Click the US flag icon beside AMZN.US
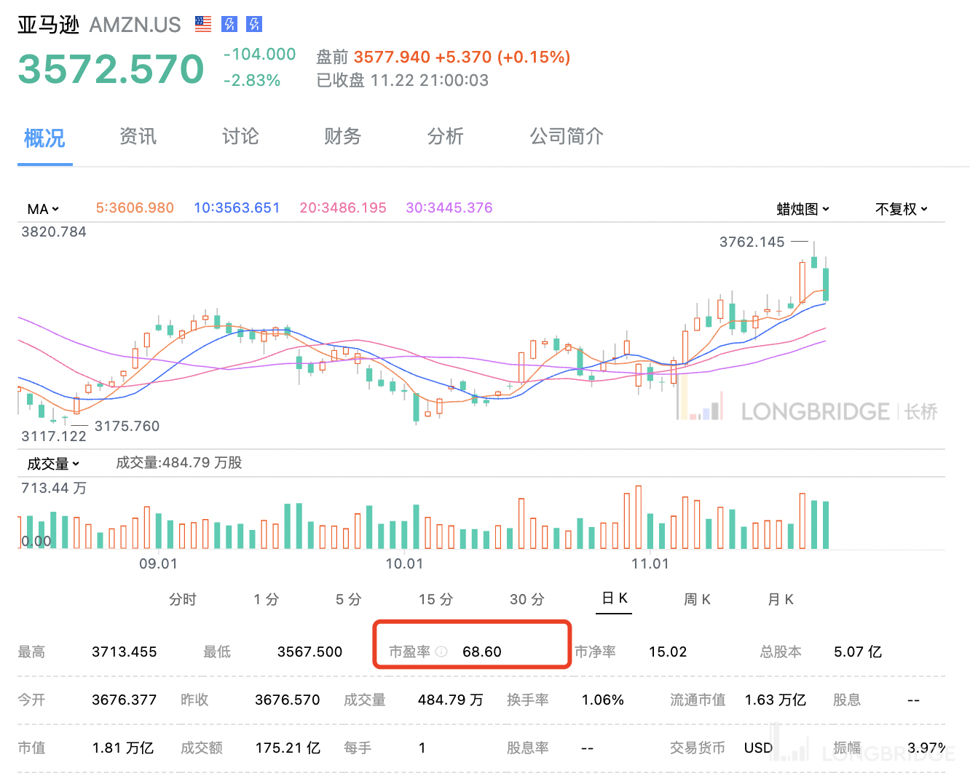The width and height of the screenshot is (970, 776). (x=203, y=24)
